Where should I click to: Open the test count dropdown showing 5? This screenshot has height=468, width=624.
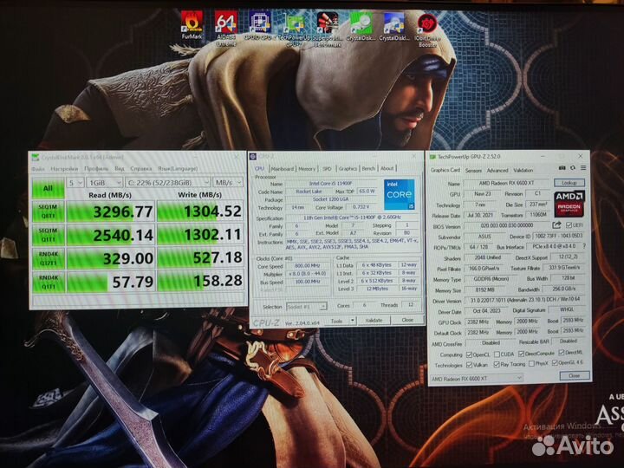[x=75, y=183]
